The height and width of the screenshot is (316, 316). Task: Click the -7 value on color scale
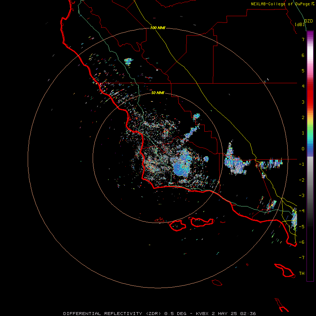pos(302,258)
